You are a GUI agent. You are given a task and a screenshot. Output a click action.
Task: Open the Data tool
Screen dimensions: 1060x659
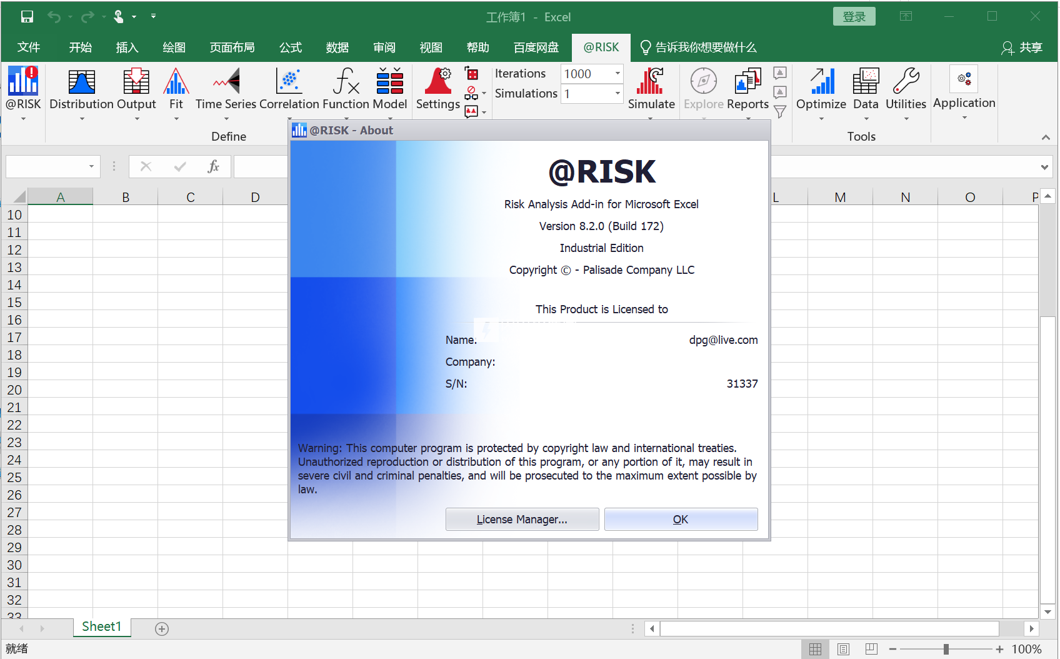click(866, 81)
